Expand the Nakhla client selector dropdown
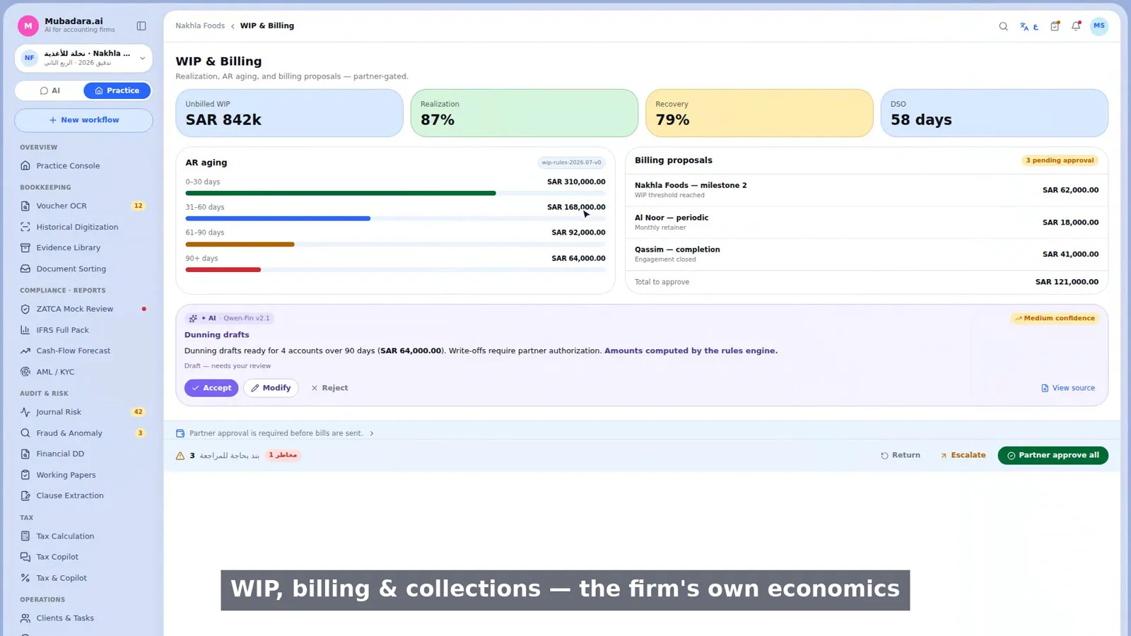The height and width of the screenshot is (636, 1131). 83,58
